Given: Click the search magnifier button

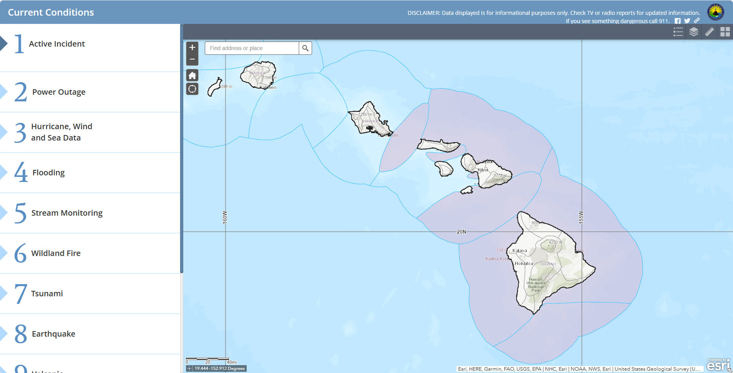Looking at the screenshot, I should (x=305, y=48).
